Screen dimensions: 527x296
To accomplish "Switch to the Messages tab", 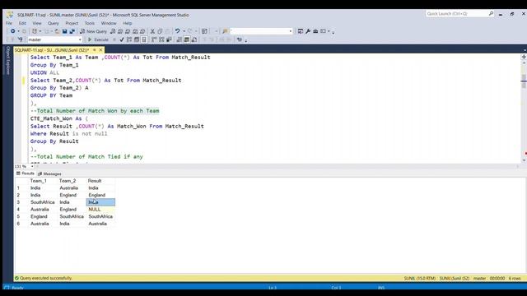I will tap(49, 173).
